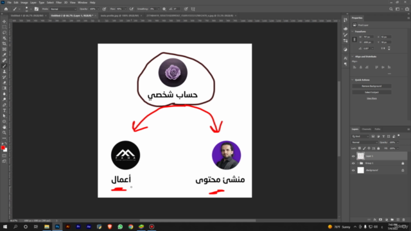This screenshot has width=411, height=231.
Task: Select the Zoom tool
Action: [4, 133]
